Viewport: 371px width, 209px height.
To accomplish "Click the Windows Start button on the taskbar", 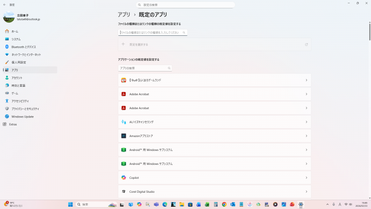I will point(70,204).
